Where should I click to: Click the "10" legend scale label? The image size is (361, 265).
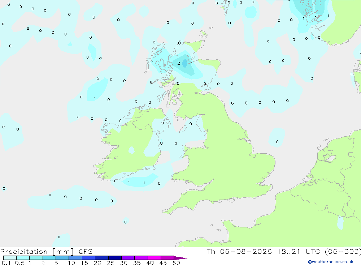click(71, 263)
